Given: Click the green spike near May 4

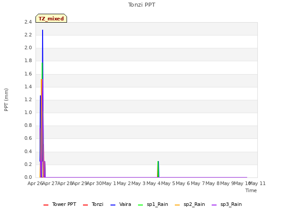Looking at the screenshot, I should (x=158, y=169).
